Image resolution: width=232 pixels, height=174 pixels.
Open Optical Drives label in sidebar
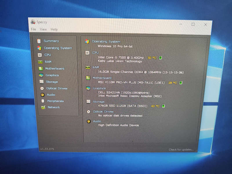click(x=57, y=88)
